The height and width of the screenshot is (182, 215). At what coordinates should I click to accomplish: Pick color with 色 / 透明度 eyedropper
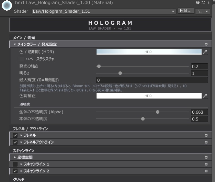(205, 52)
